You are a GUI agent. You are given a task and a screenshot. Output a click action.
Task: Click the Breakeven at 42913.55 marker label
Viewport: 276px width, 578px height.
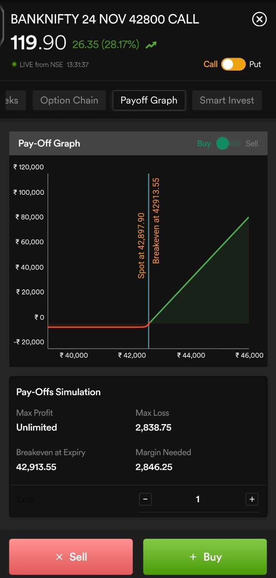(x=156, y=221)
